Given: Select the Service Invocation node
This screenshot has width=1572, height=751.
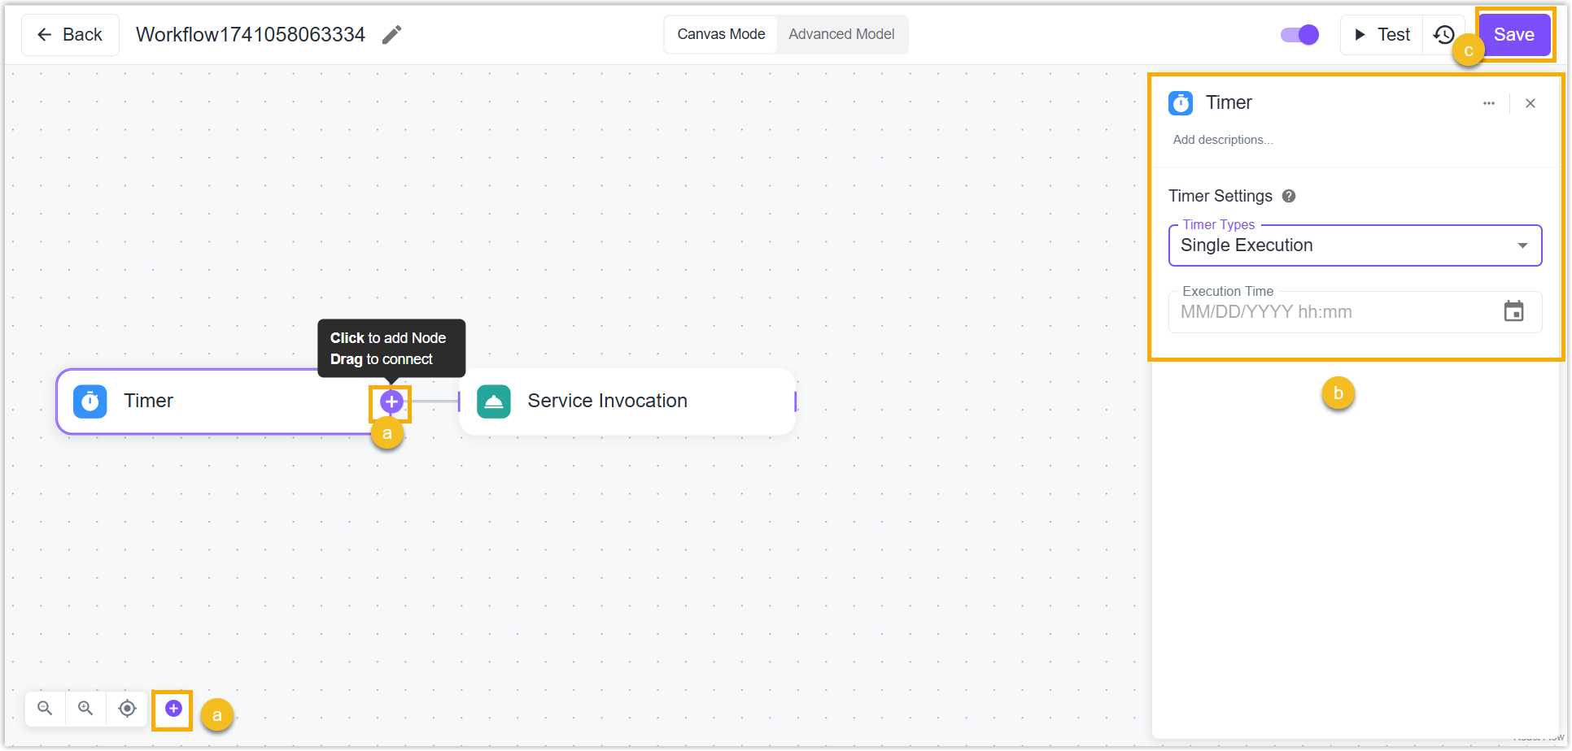Looking at the screenshot, I should pos(627,402).
